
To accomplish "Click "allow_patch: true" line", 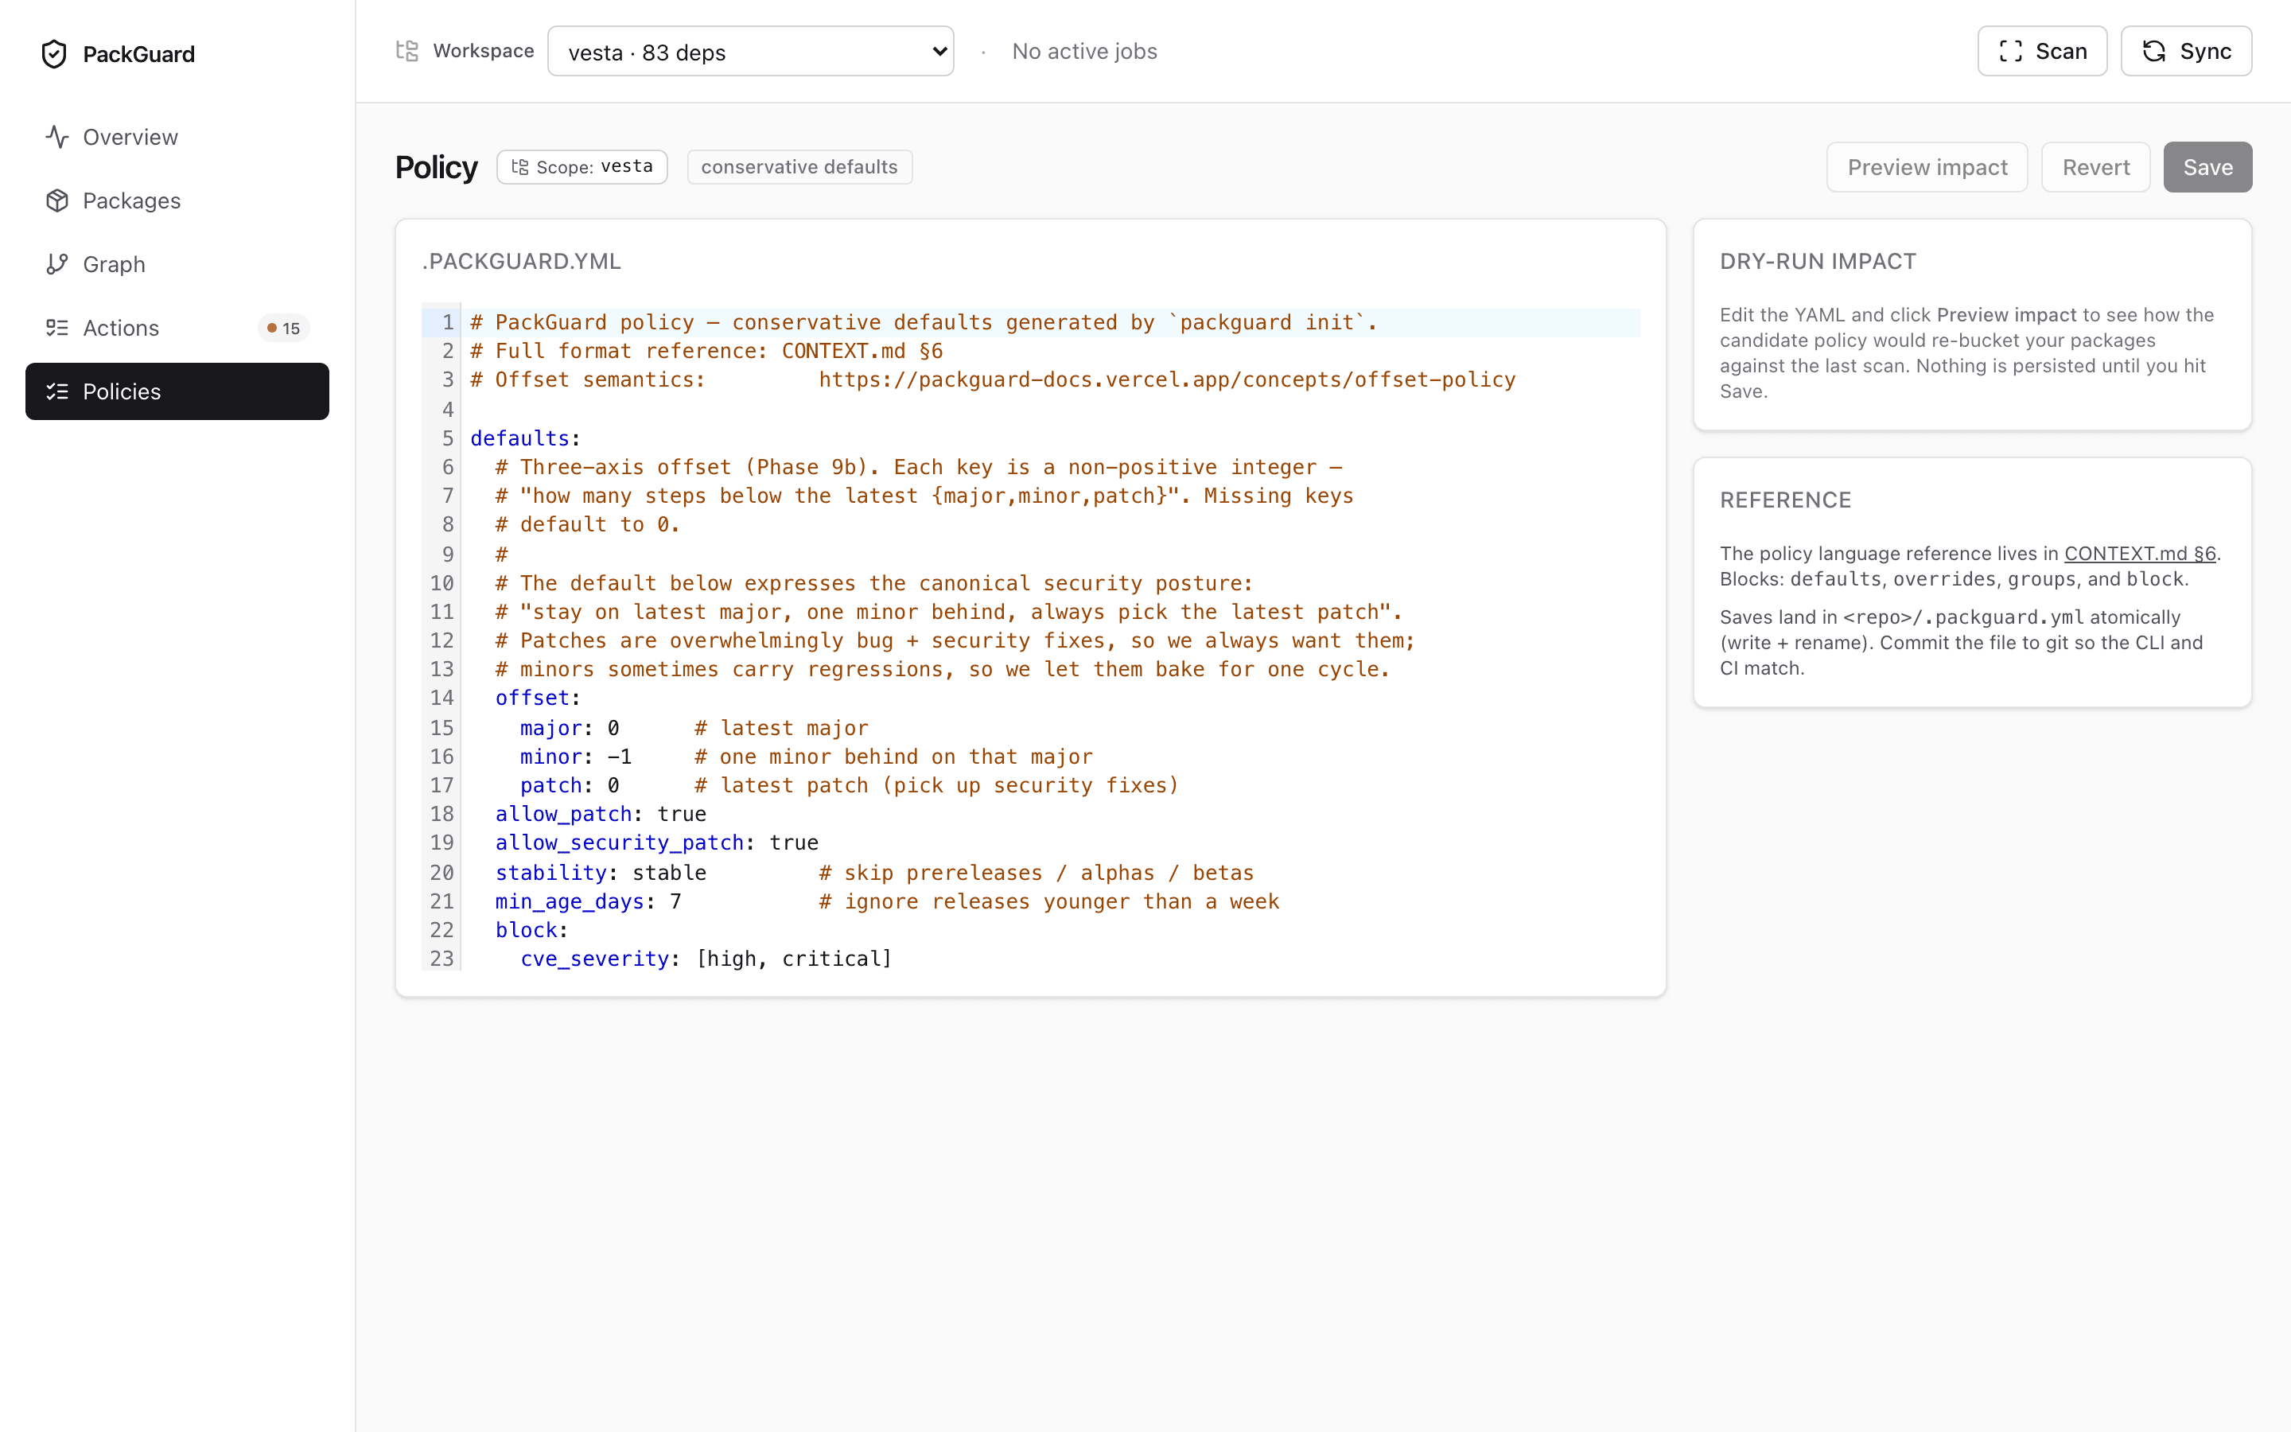I will pyautogui.click(x=601, y=814).
